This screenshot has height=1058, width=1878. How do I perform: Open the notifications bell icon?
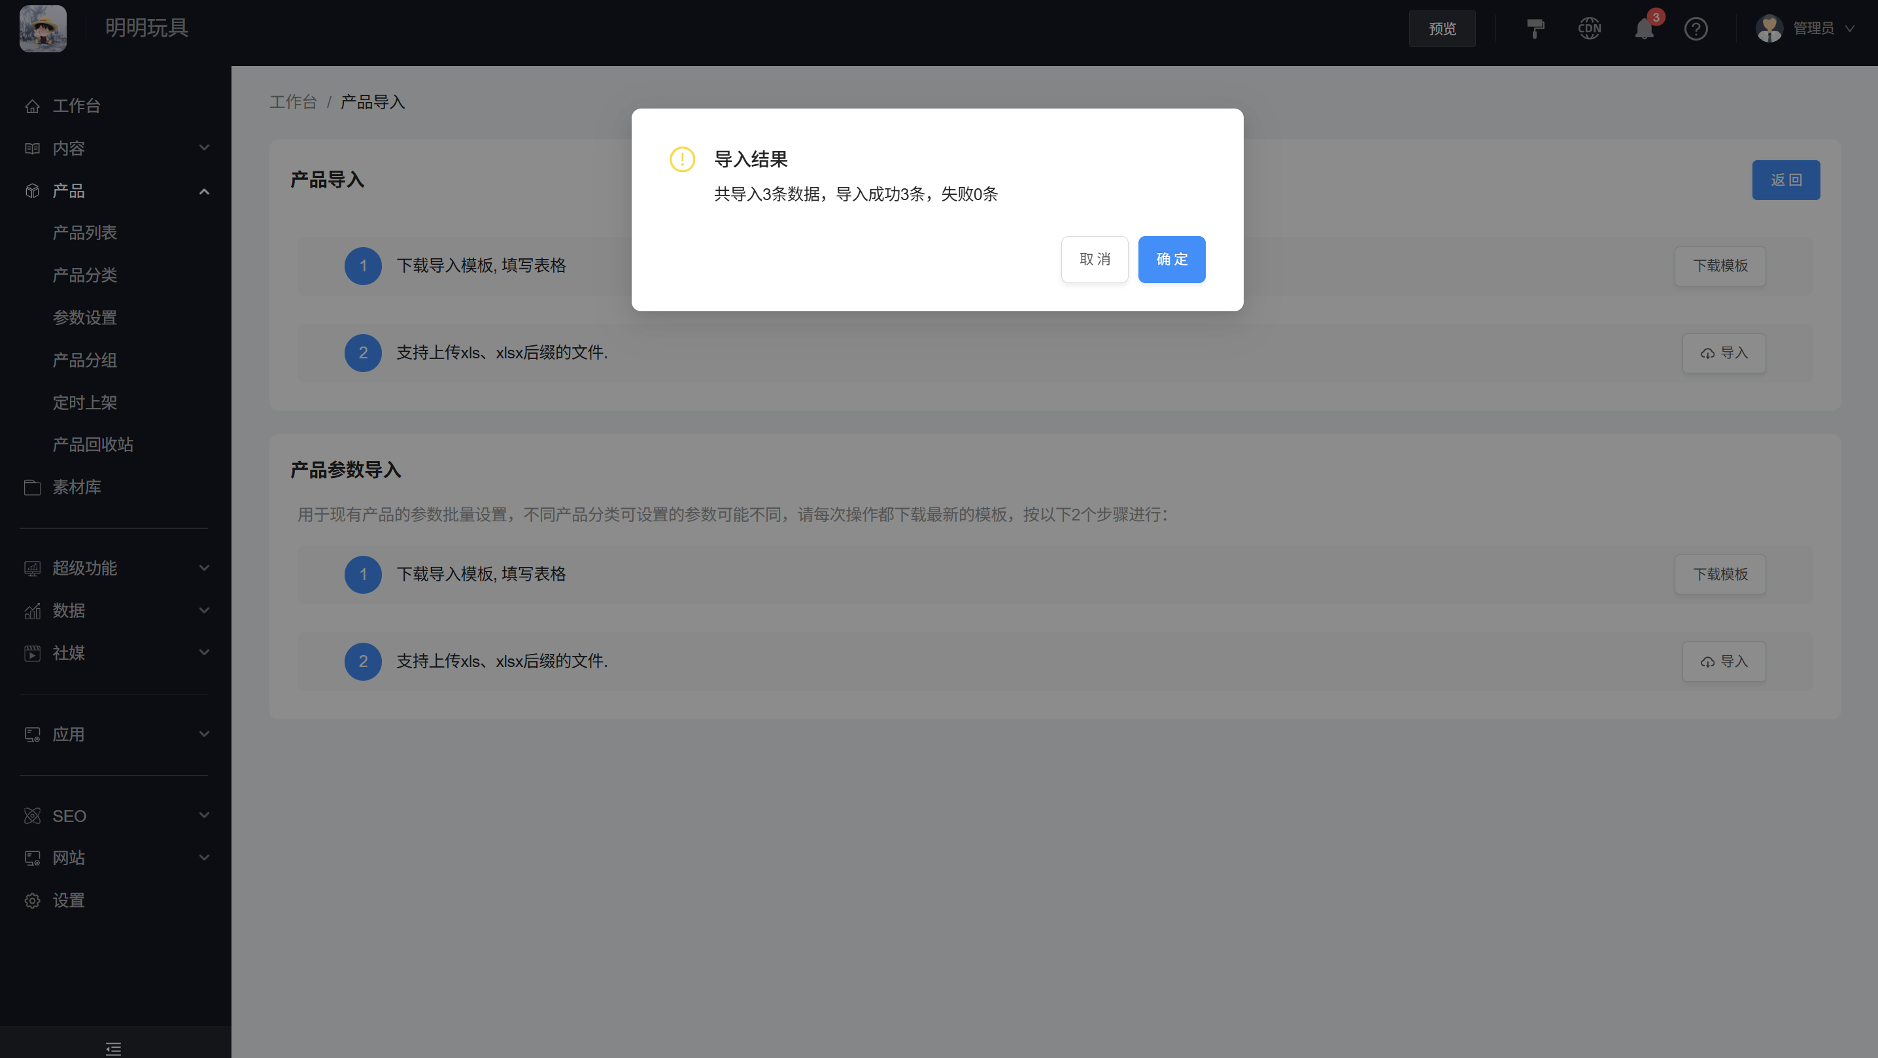(x=1643, y=29)
